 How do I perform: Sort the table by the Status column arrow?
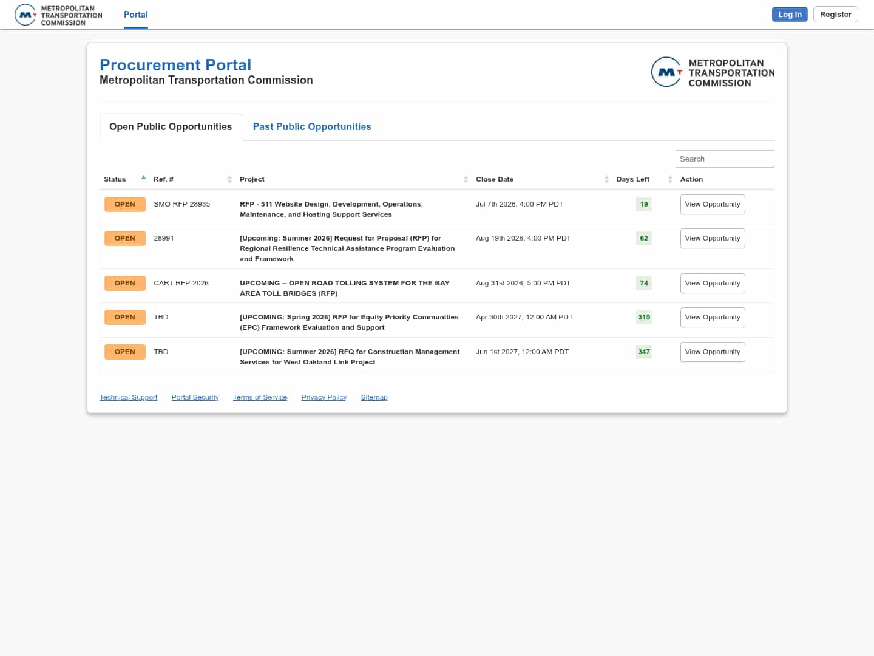click(x=143, y=178)
